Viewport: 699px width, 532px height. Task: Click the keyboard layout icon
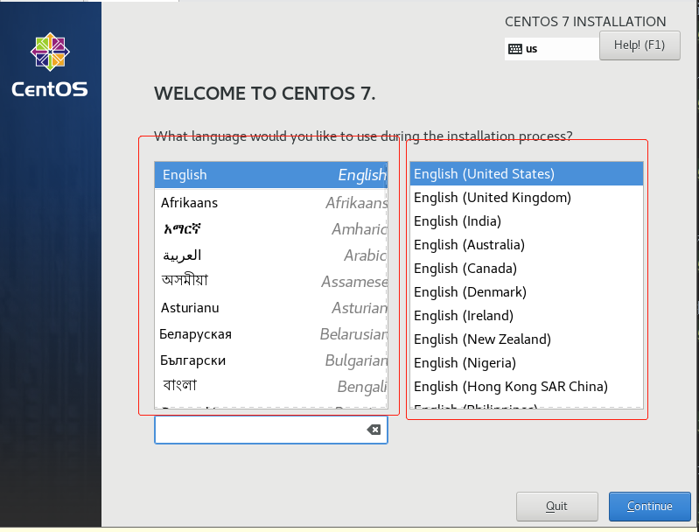pyautogui.click(x=515, y=49)
